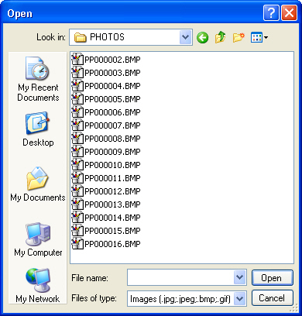Click the icon of PP000006.BMP

tap(77, 112)
